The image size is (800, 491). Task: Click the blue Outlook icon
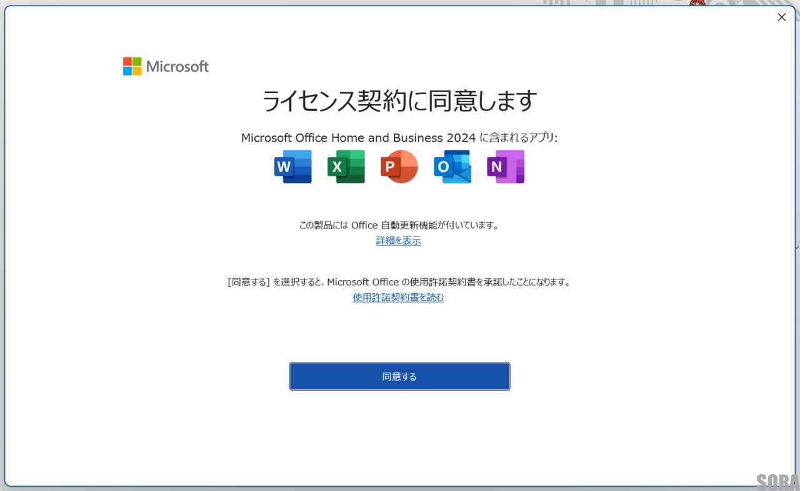[x=452, y=167]
